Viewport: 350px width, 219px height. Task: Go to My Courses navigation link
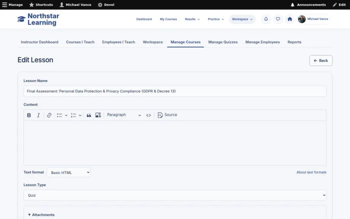[168, 19]
